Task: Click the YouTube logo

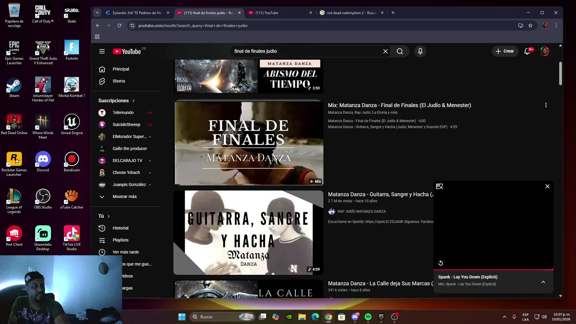Action: [127, 51]
